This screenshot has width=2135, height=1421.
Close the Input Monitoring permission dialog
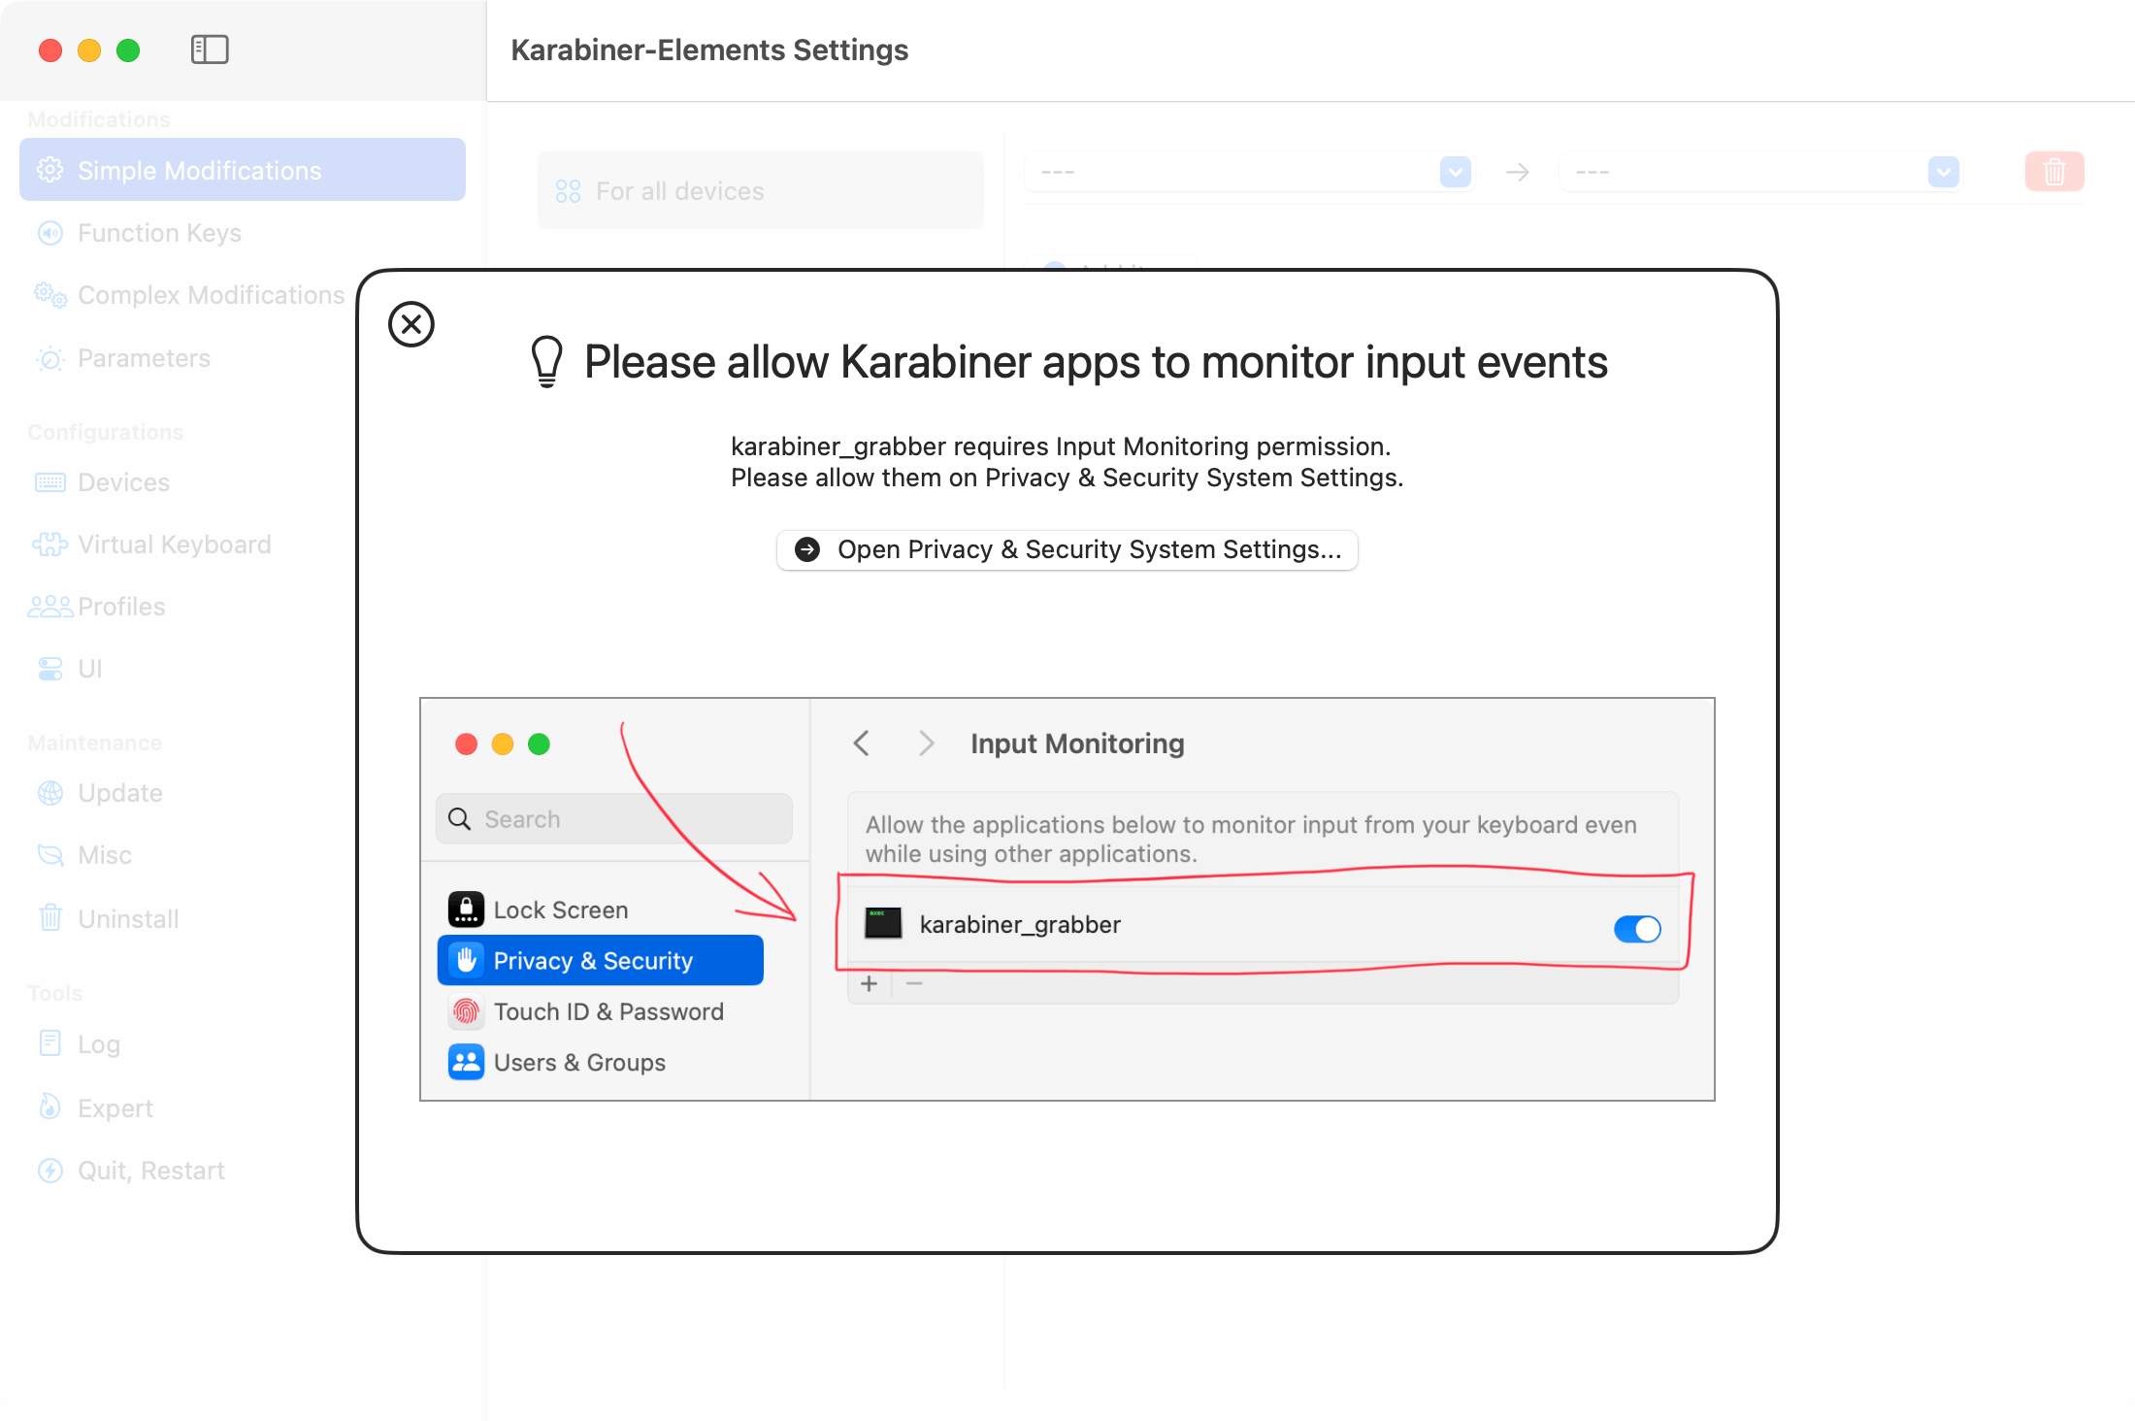[411, 324]
